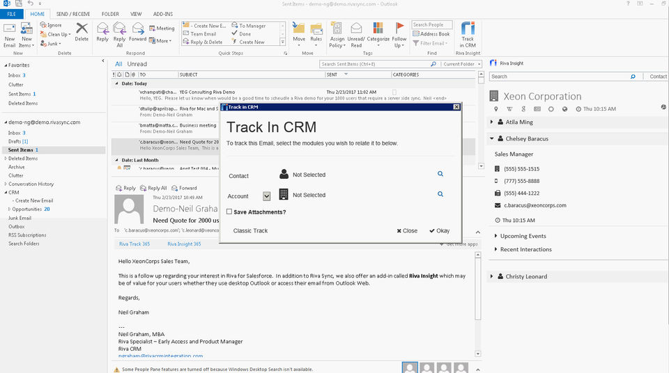The width and height of the screenshot is (669, 373).
Task: Toggle the Save Attachments checkbox
Action: coord(229,212)
